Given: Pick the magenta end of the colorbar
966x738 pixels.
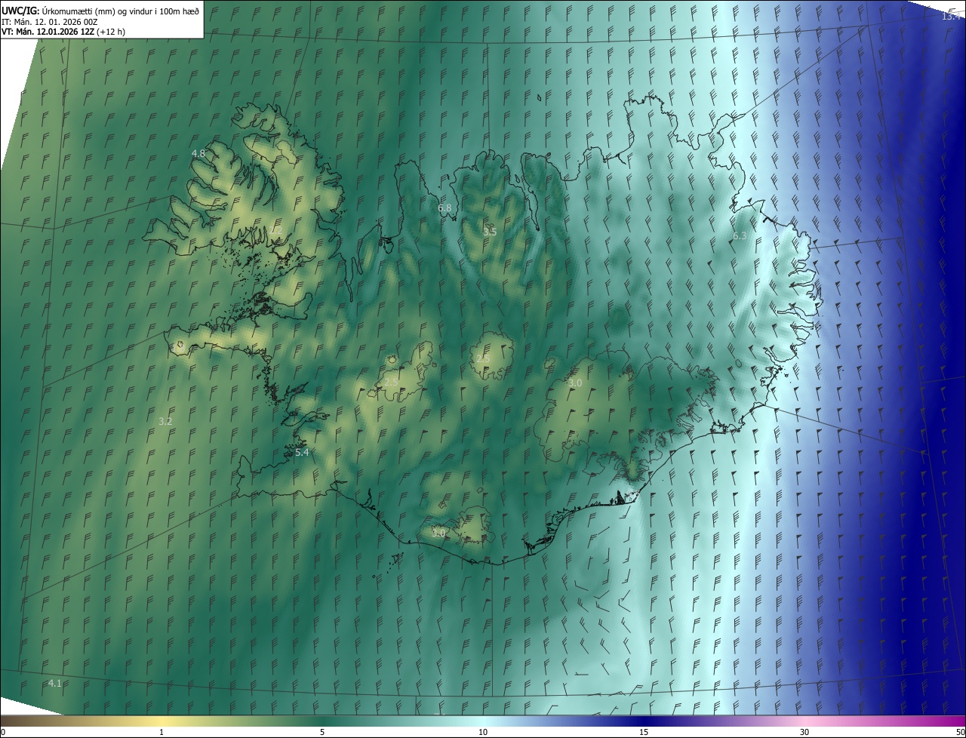Looking at the screenshot, I should (951, 721).
